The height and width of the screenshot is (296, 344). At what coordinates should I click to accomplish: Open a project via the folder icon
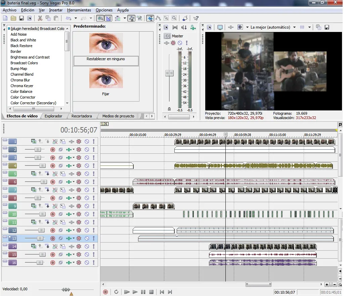tap(13, 18)
